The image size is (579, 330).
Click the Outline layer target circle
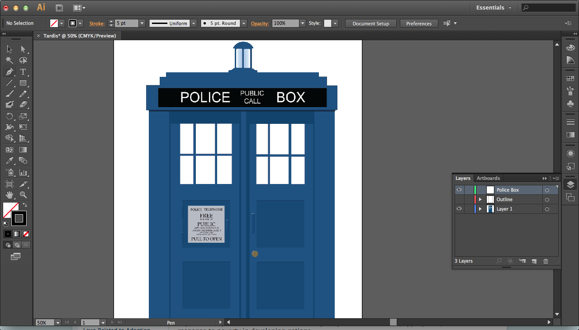pos(547,200)
